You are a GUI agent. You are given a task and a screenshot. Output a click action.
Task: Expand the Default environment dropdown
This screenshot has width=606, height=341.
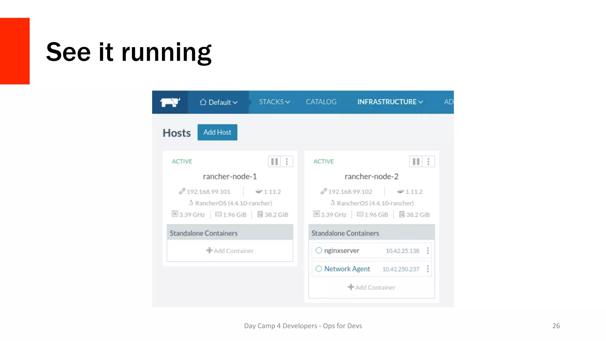point(219,102)
